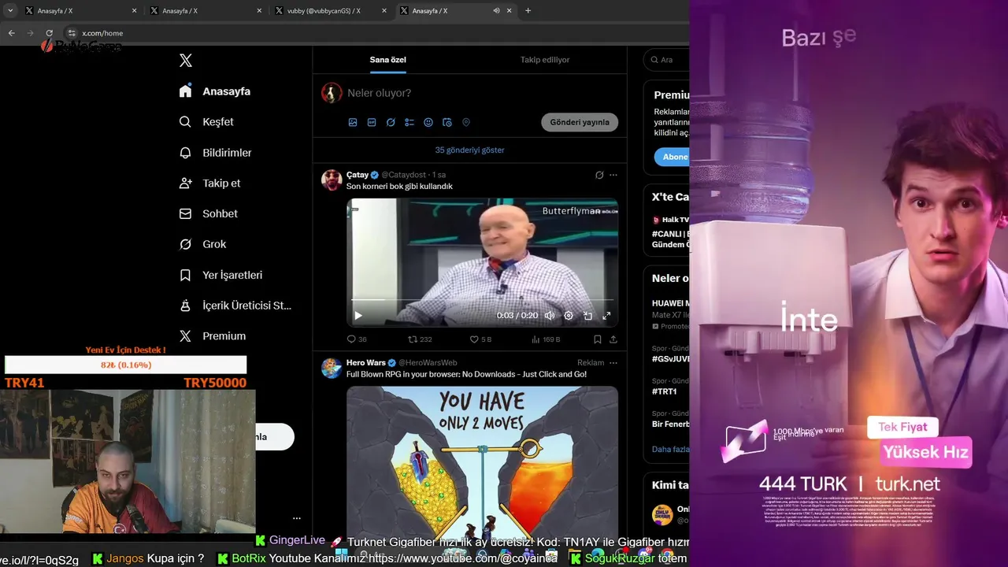Open Grok from the sidebar
The width and height of the screenshot is (1008, 567).
202,244
